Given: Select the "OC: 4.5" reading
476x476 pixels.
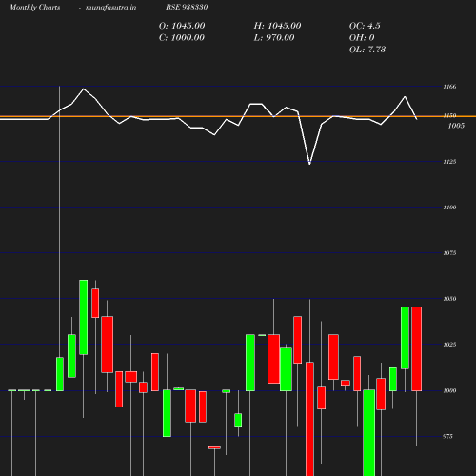Looking at the screenshot, I should click(x=365, y=26).
